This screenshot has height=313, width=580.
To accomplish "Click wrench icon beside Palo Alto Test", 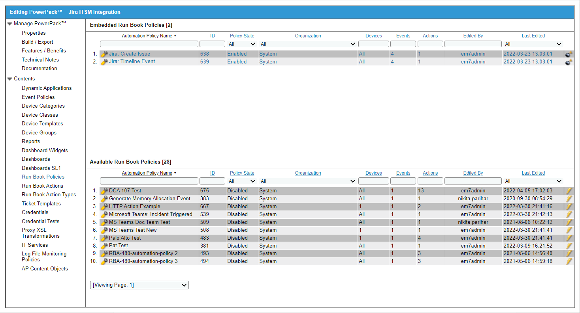I will tap(104, 238).
